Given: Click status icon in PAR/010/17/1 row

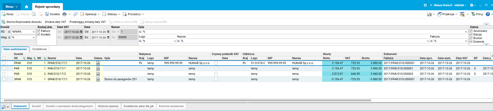Looking at the screenshot, I should pyautogui.click(x=98, y=68).
